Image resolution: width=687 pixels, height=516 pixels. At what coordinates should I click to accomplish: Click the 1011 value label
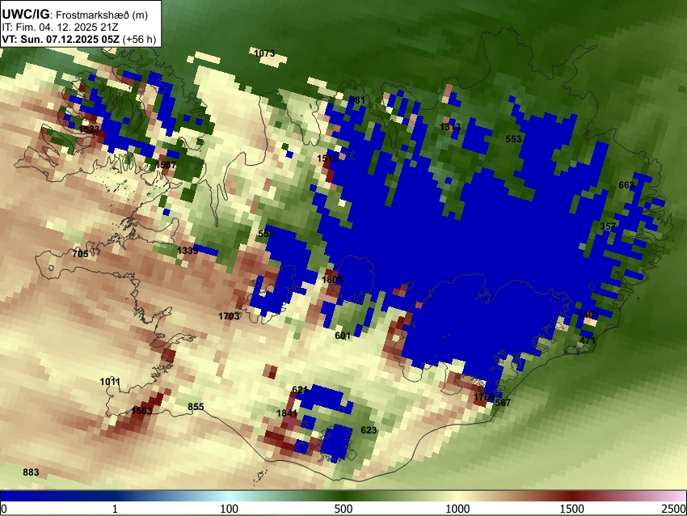pos(110,382)
